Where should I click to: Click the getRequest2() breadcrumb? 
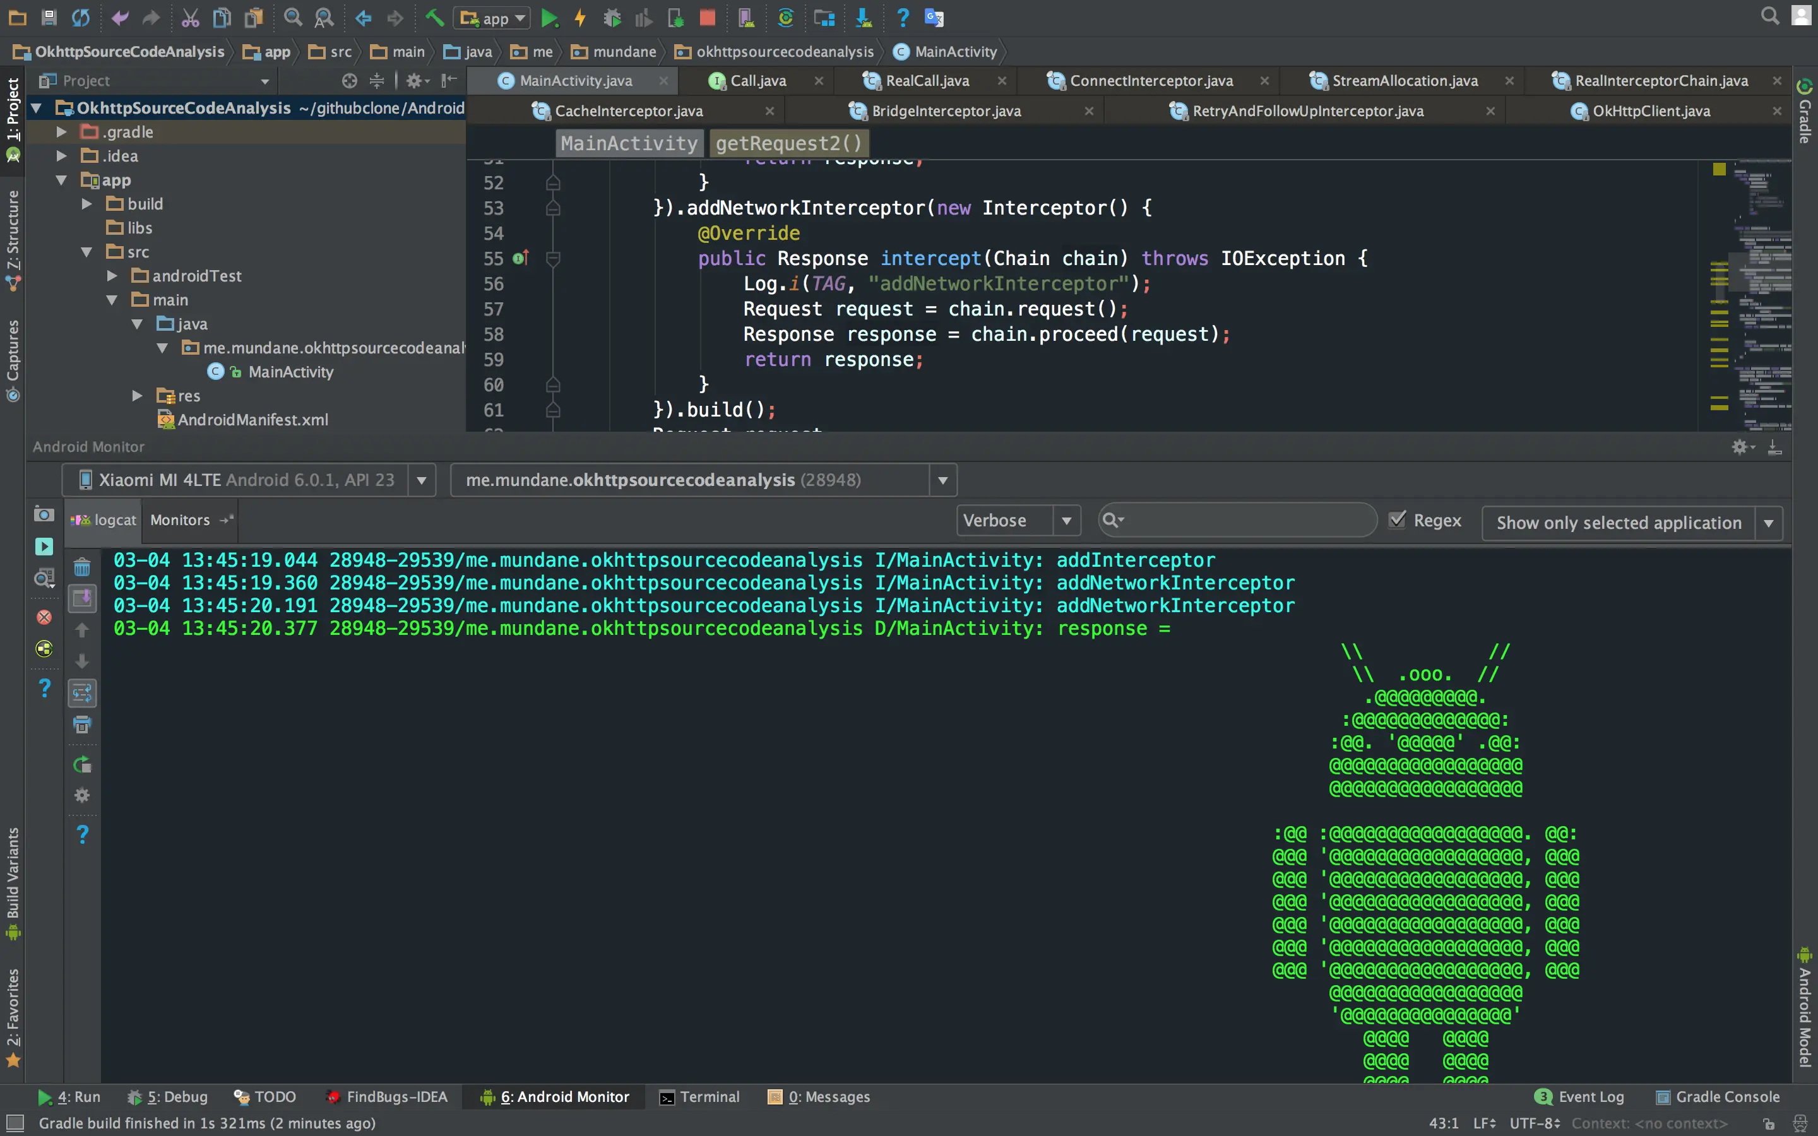tap(788, 143)
